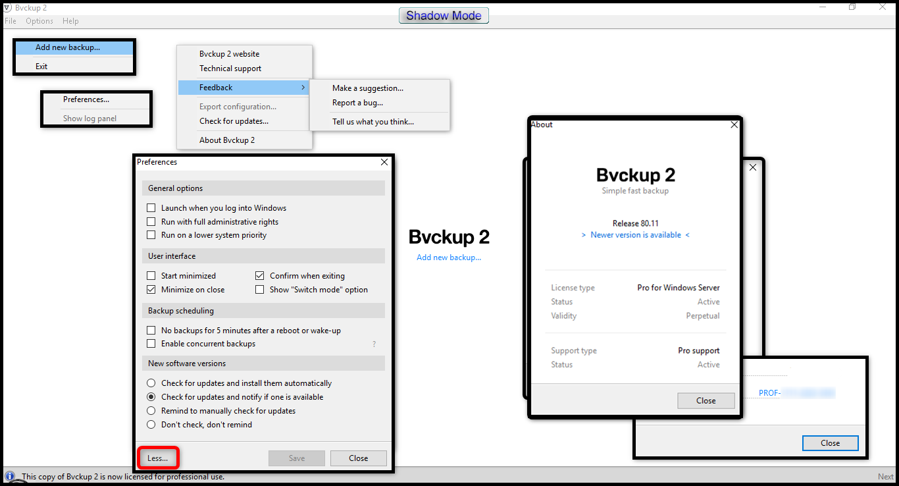The height and width of the screenshot is (486, 899).
Task: Toggle Launch when you log into Windows
Action: 151,208
